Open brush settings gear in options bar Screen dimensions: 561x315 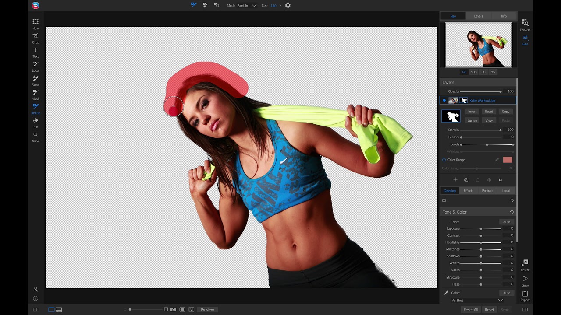tap(288, 5)
